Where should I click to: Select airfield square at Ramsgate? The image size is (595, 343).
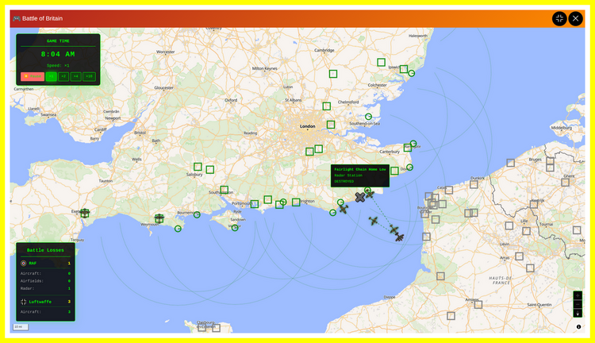point(408,148)
